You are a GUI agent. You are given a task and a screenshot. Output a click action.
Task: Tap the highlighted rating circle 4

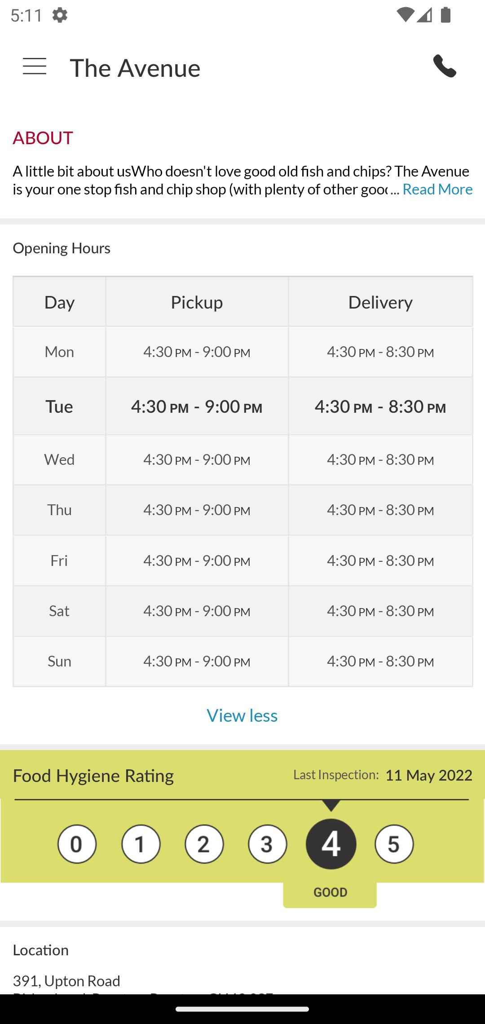coord(331,844)
